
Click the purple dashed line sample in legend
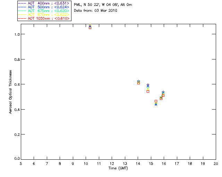22,3
